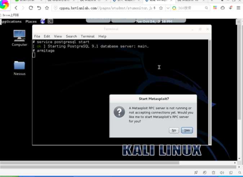This screenshot has height=177, width=243.
Task: Click No in Start Metasploit dialog
Action: click(174, 130)
